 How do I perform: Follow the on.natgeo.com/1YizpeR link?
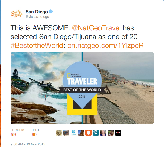tap(105, 46)
